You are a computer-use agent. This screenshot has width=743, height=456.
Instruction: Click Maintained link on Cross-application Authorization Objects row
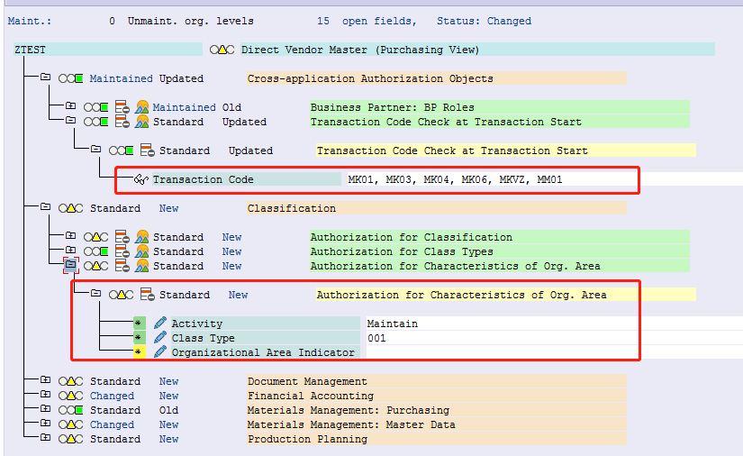(122, 78)
